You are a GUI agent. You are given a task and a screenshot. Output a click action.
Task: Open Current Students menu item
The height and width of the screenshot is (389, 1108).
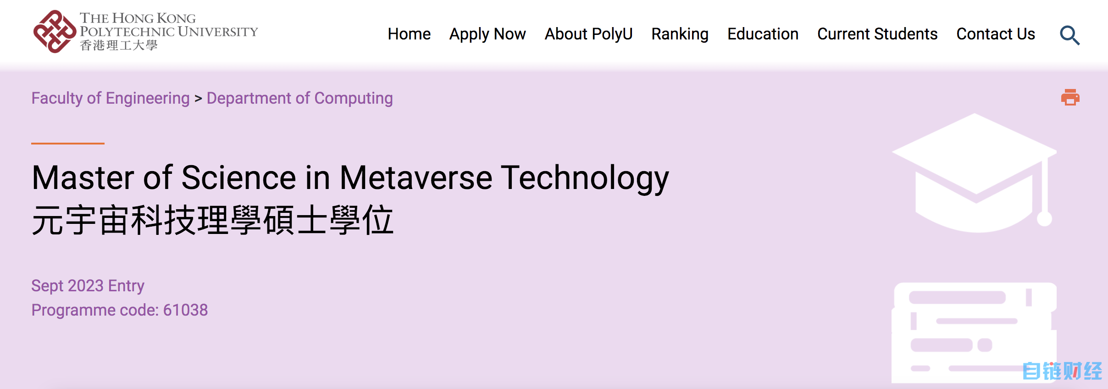pos(877,34)
